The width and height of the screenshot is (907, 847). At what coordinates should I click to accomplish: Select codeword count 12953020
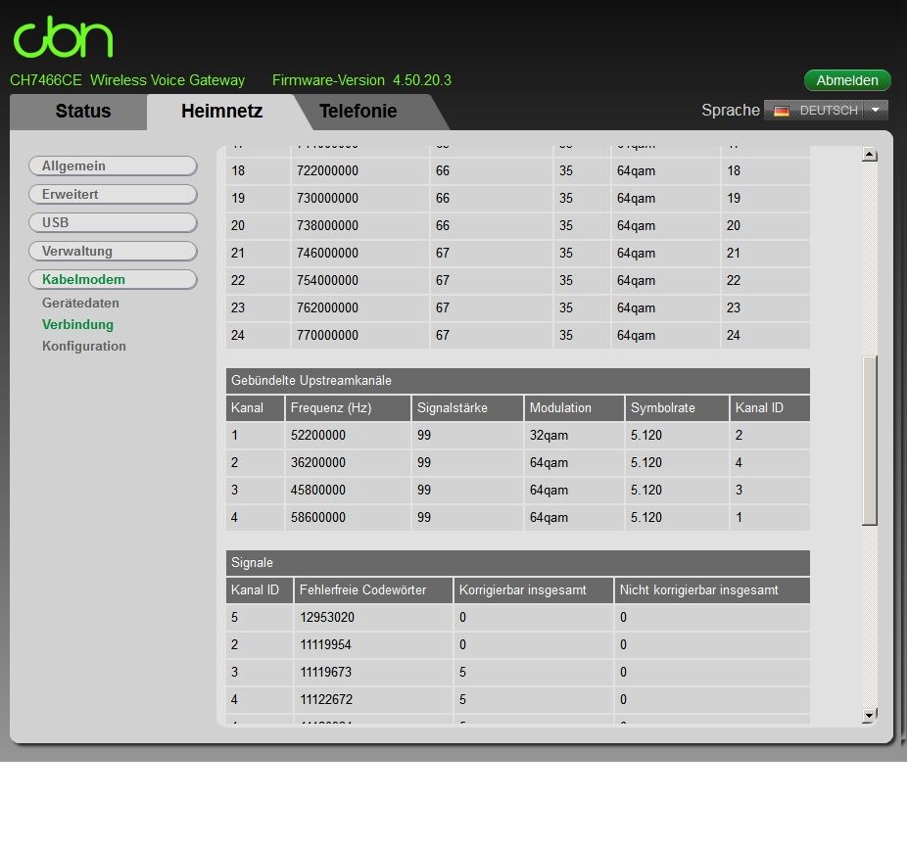tap(373, 618)
